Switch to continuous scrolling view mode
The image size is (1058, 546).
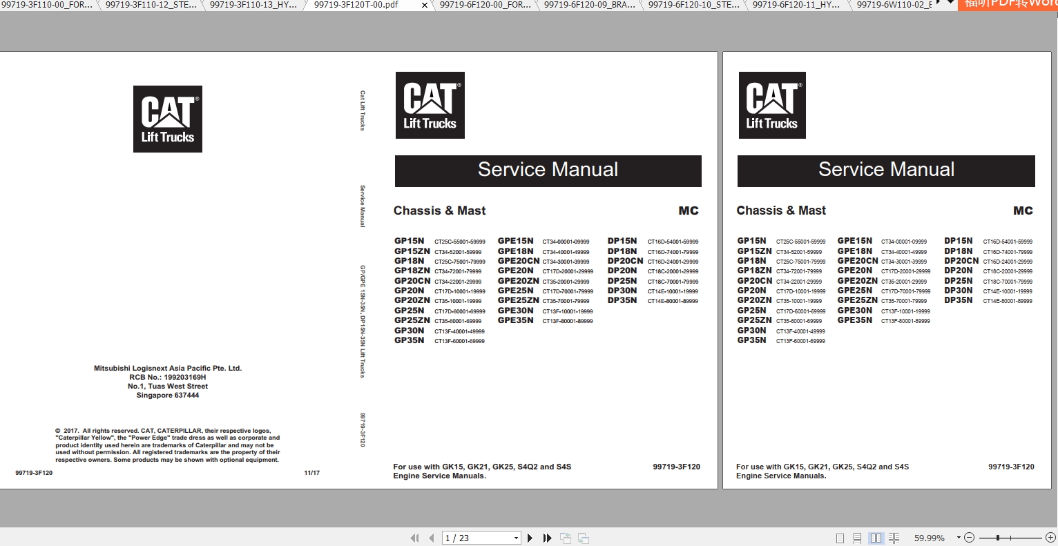(858, 537)
